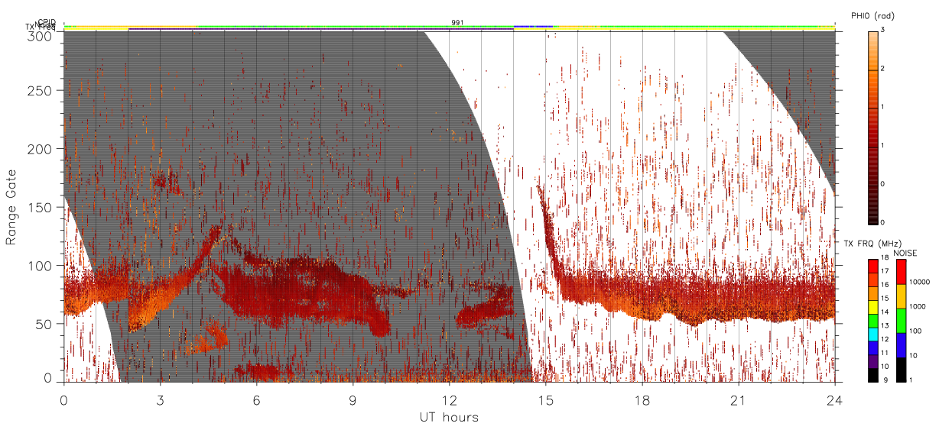Click the cyan 12–13 MHz TX FRQ swatch
Image resolution: width=939 pixels, height=433 pixels.
point(872,334)
